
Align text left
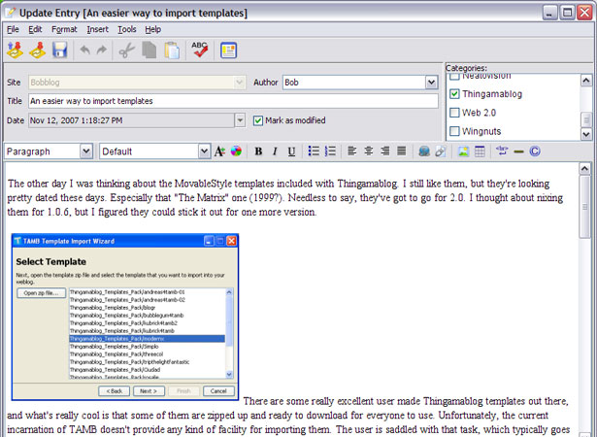351,151
